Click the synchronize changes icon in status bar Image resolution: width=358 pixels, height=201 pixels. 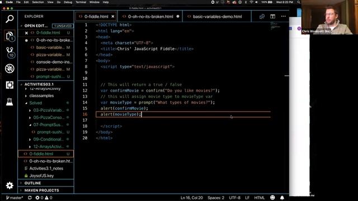pos(30,198)
